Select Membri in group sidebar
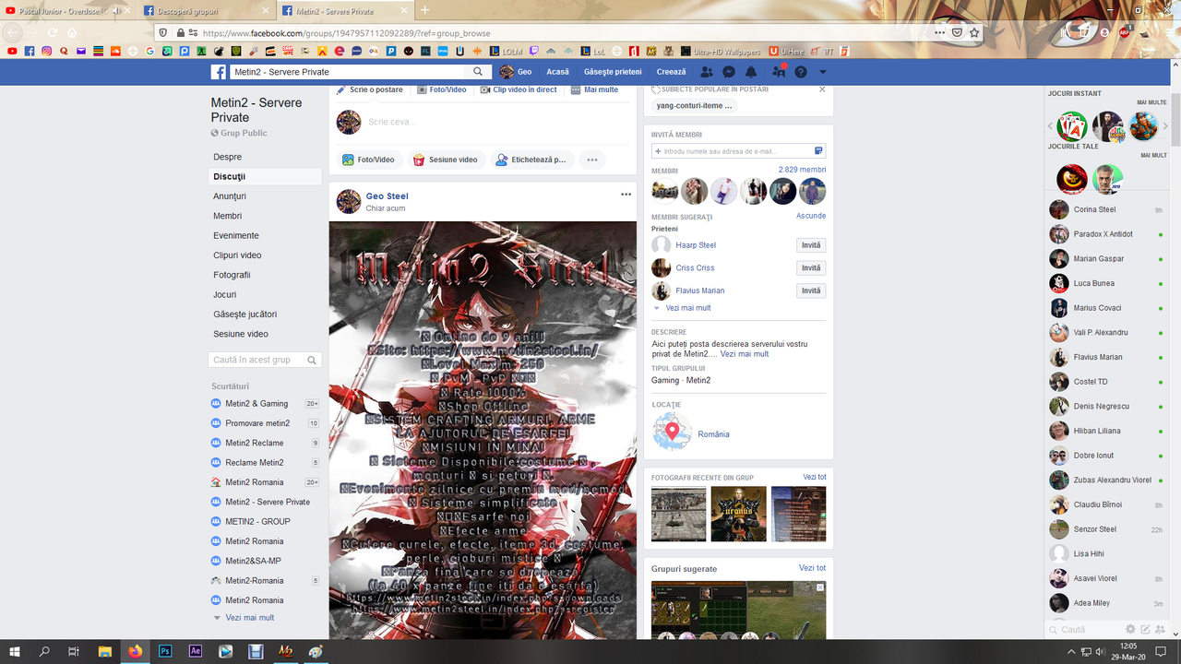This screenshot has width=1181, height=664. [227, 216]
